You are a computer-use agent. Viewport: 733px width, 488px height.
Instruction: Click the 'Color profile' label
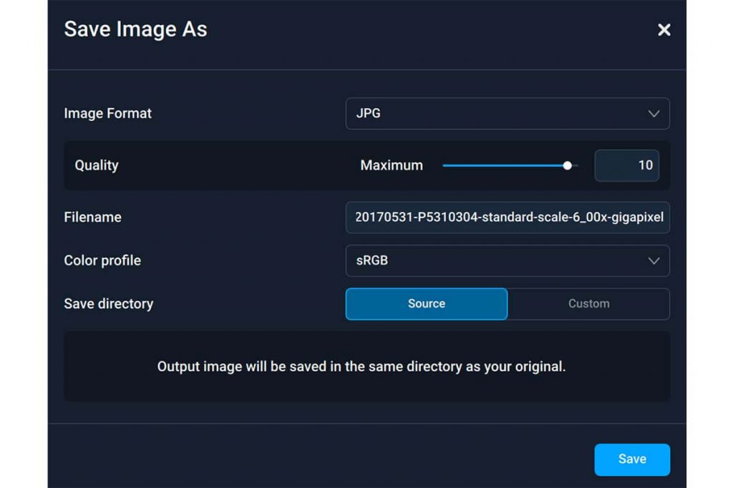102,261
